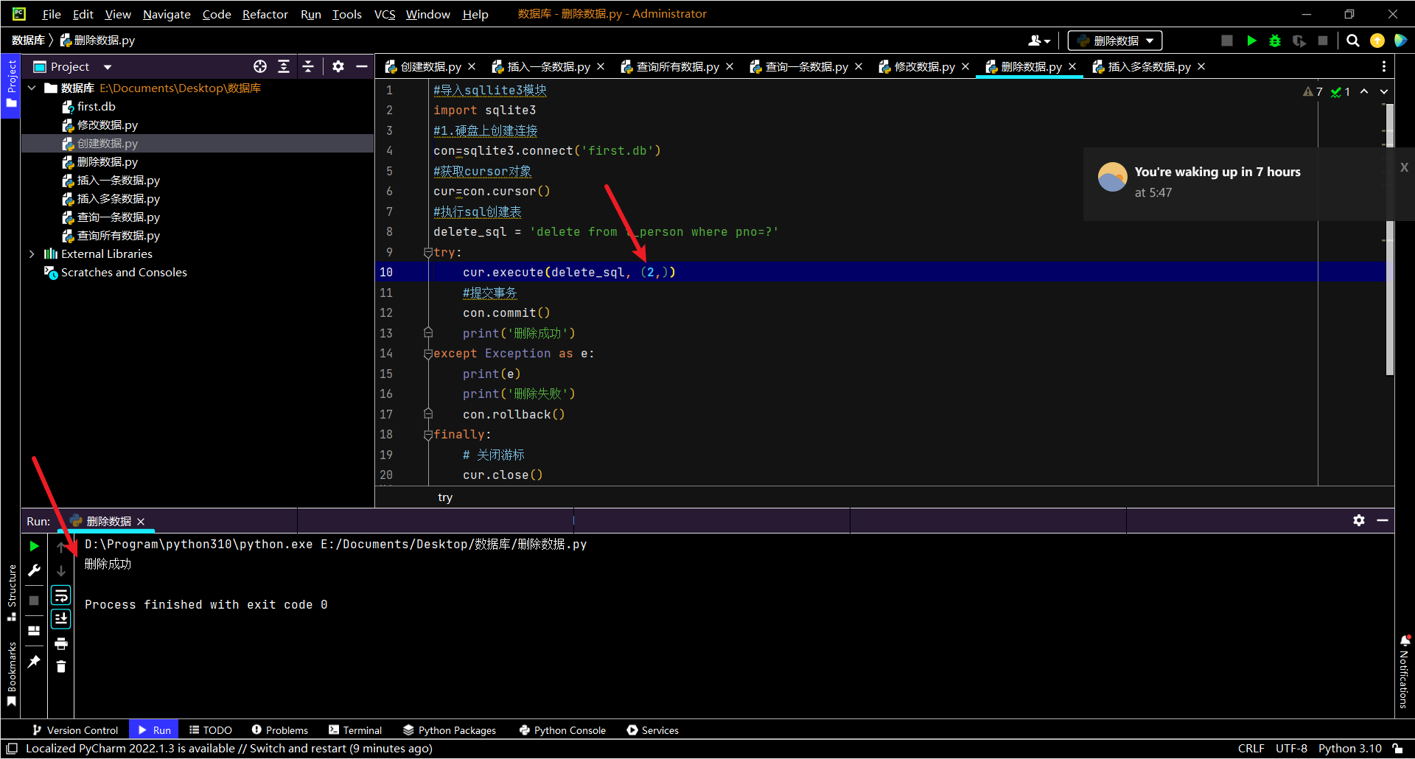Clear all console output trash icon
This screenshot has height=759, width=1415.
tap(61, 666)
